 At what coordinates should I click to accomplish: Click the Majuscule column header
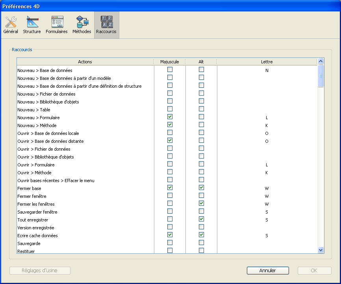point(170,62)
